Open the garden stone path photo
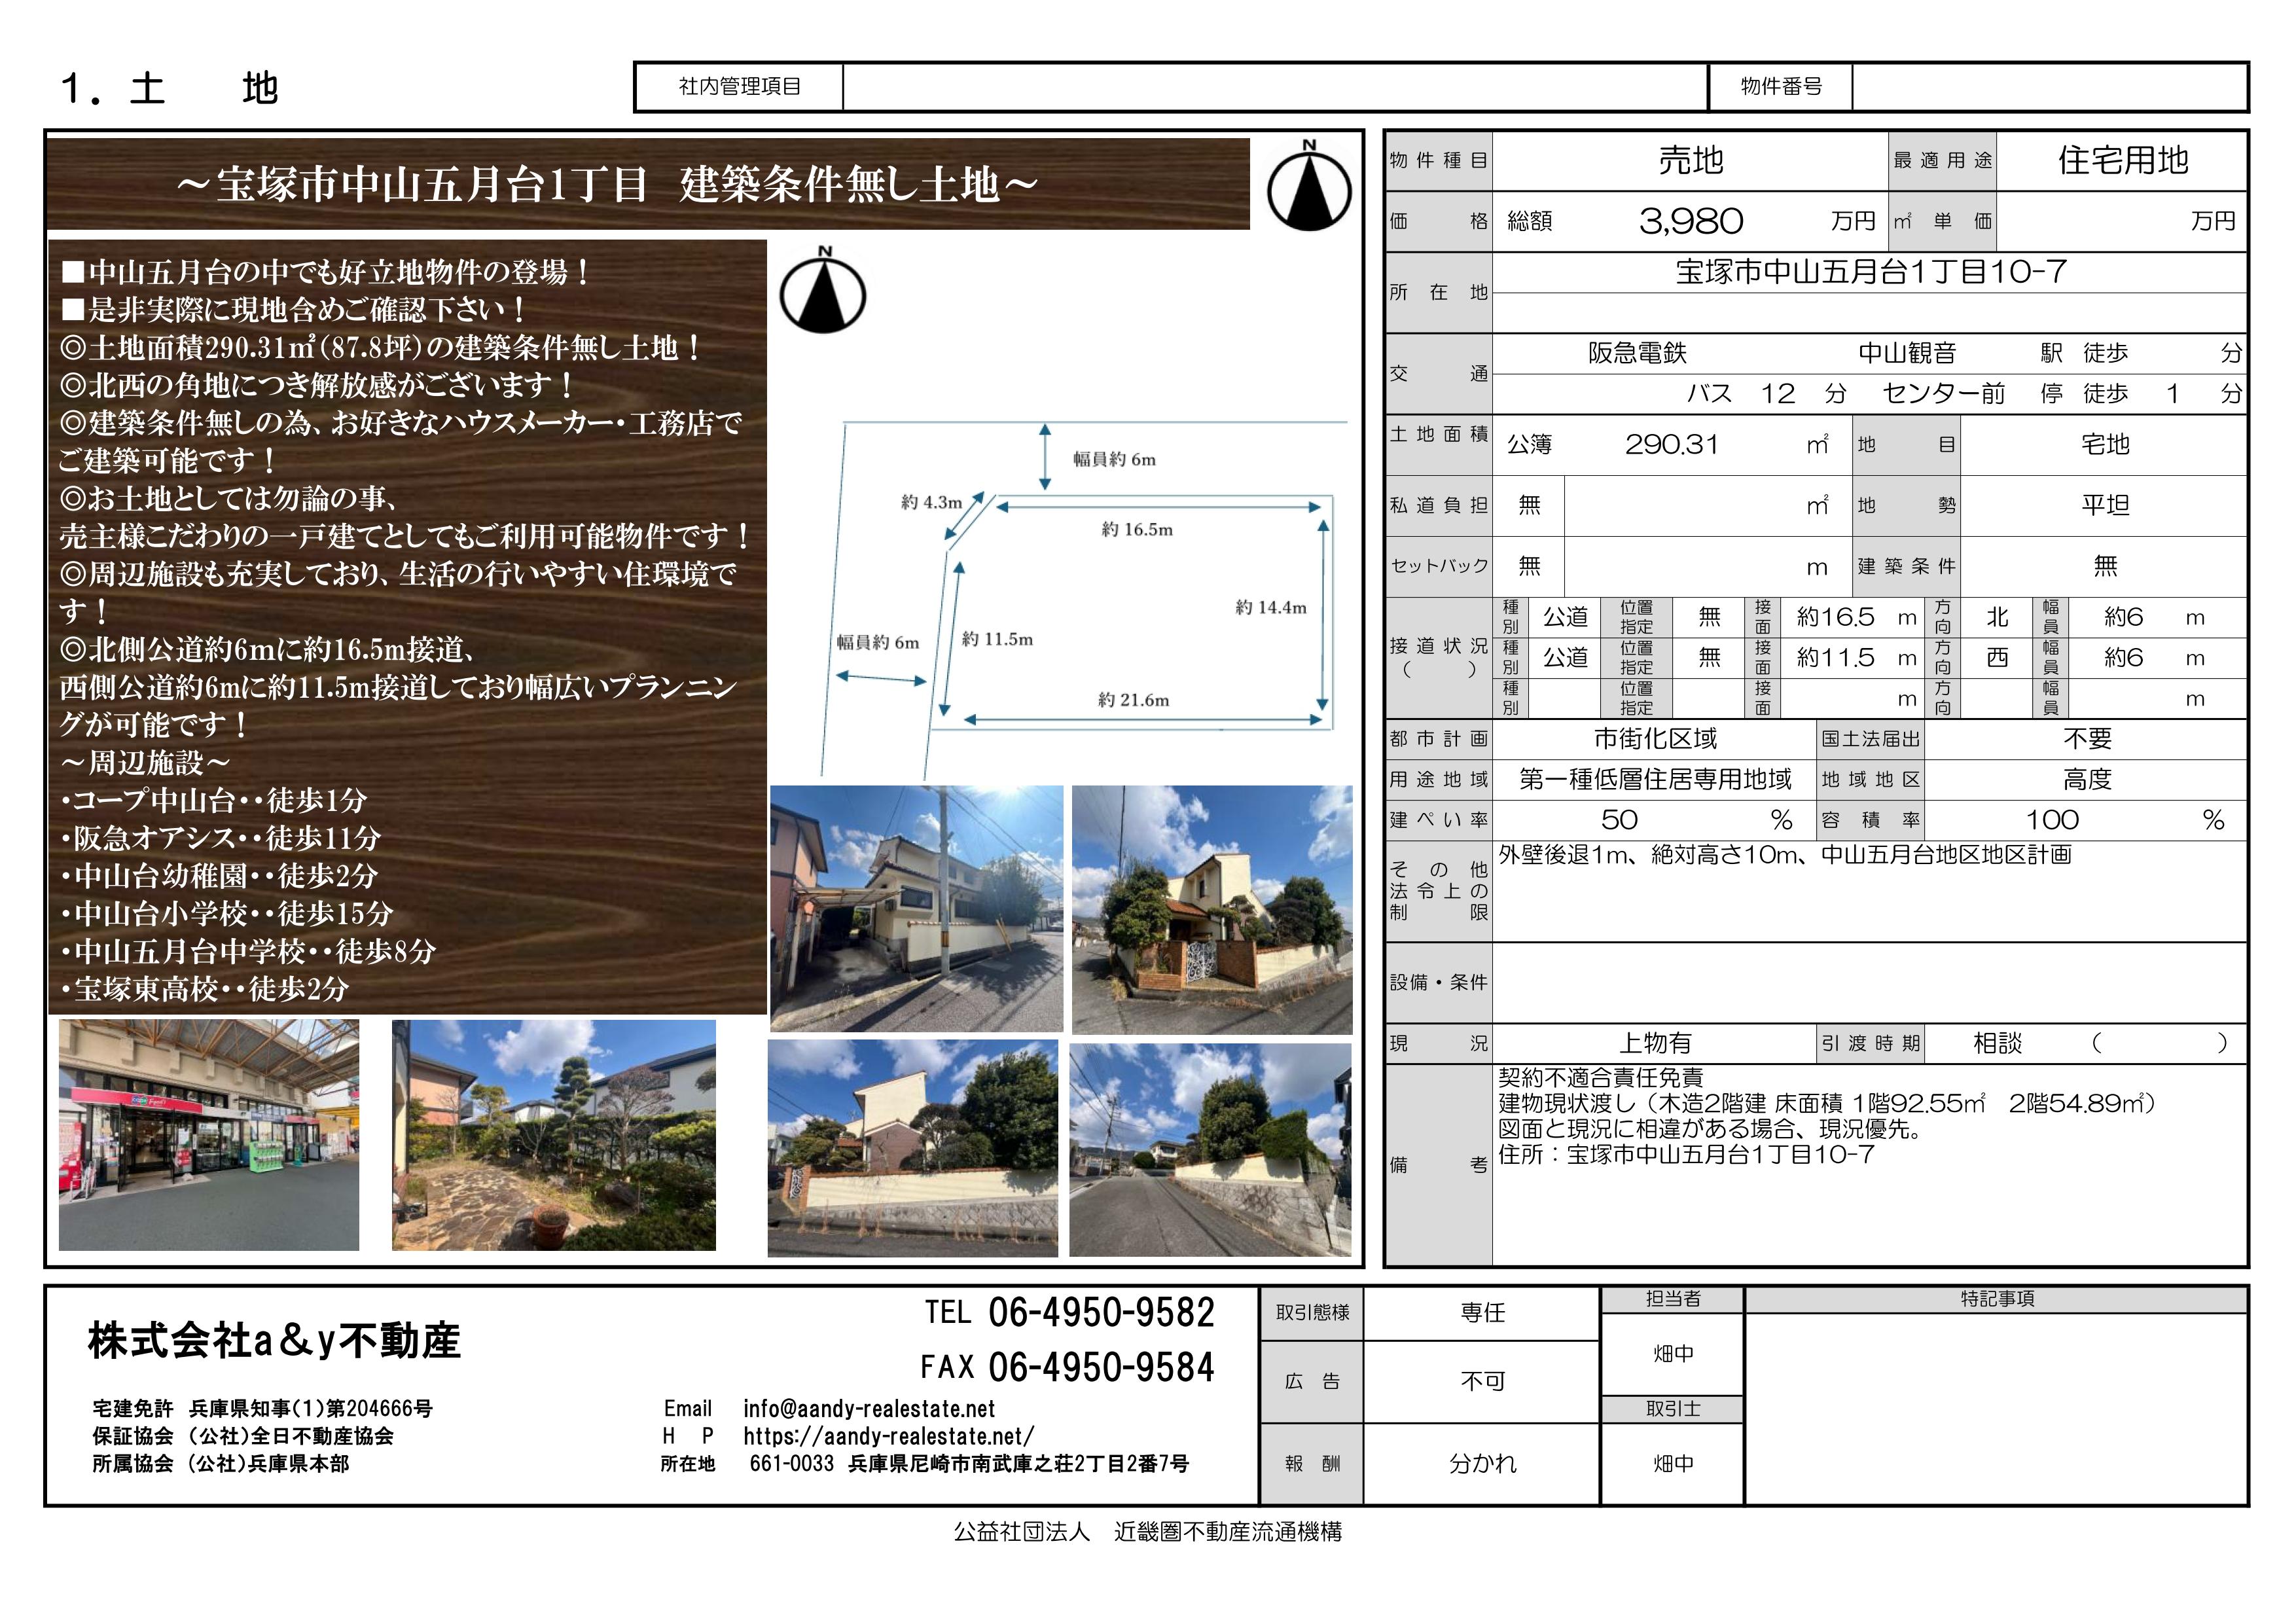The height and width of the screenshot is (1624, 2296). [x=553, y=1134]
